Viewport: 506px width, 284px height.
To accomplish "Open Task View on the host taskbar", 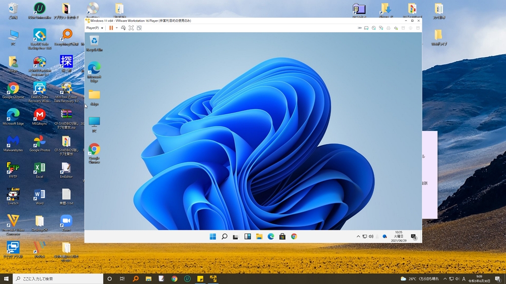I will [x=122, y=279].
